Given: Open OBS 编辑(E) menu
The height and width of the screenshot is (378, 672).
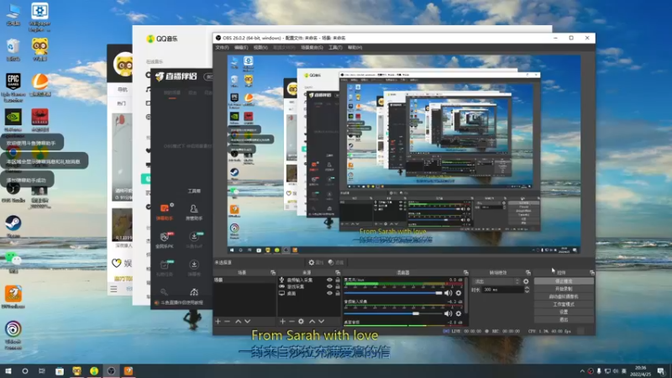Looking at the screenshot, I should (241, 48).
